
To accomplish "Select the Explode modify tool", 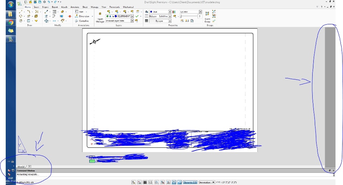I will coord(70,16).
